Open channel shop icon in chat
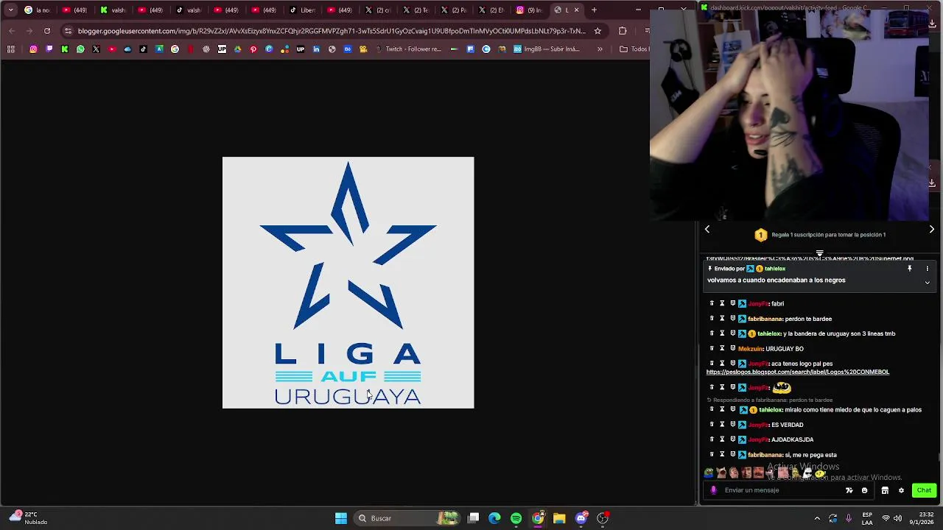 pos(885,490)
